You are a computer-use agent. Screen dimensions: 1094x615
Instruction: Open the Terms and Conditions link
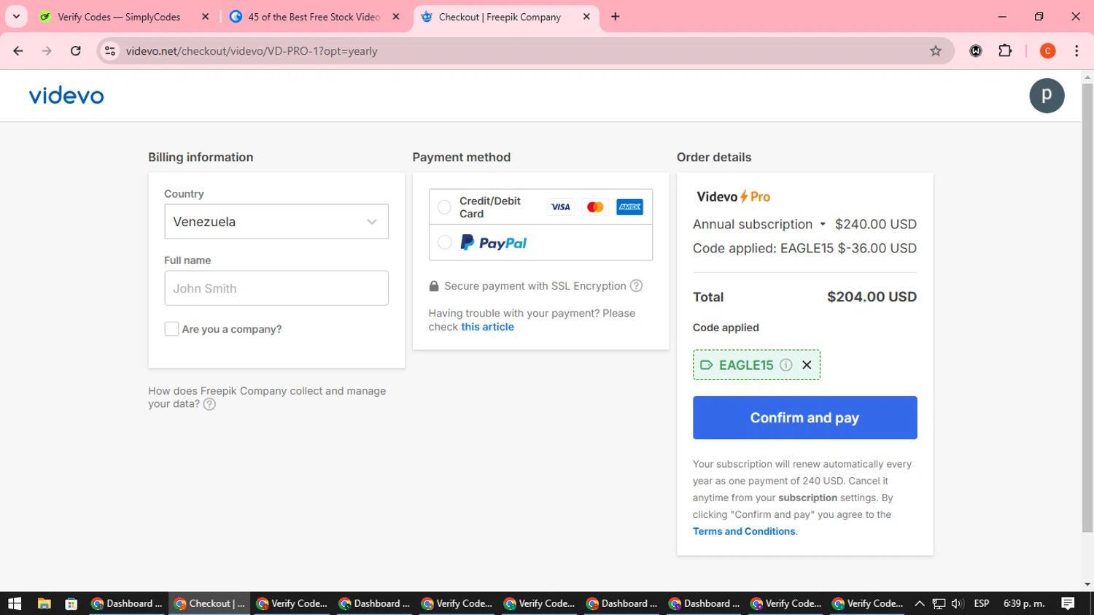[x=744, y=532]
